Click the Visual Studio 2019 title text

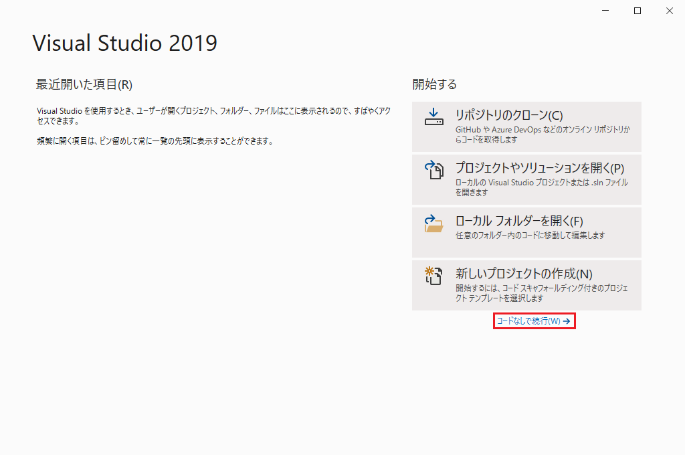point(124,43)
